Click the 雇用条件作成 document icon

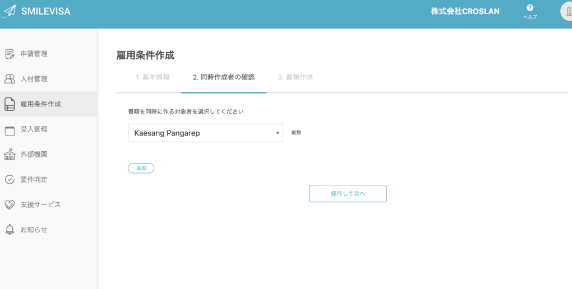pyautogui.click(x=10, y=104)
